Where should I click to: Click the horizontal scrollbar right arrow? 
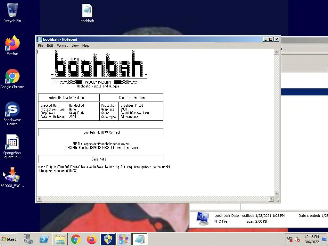(x=272, y=199)
